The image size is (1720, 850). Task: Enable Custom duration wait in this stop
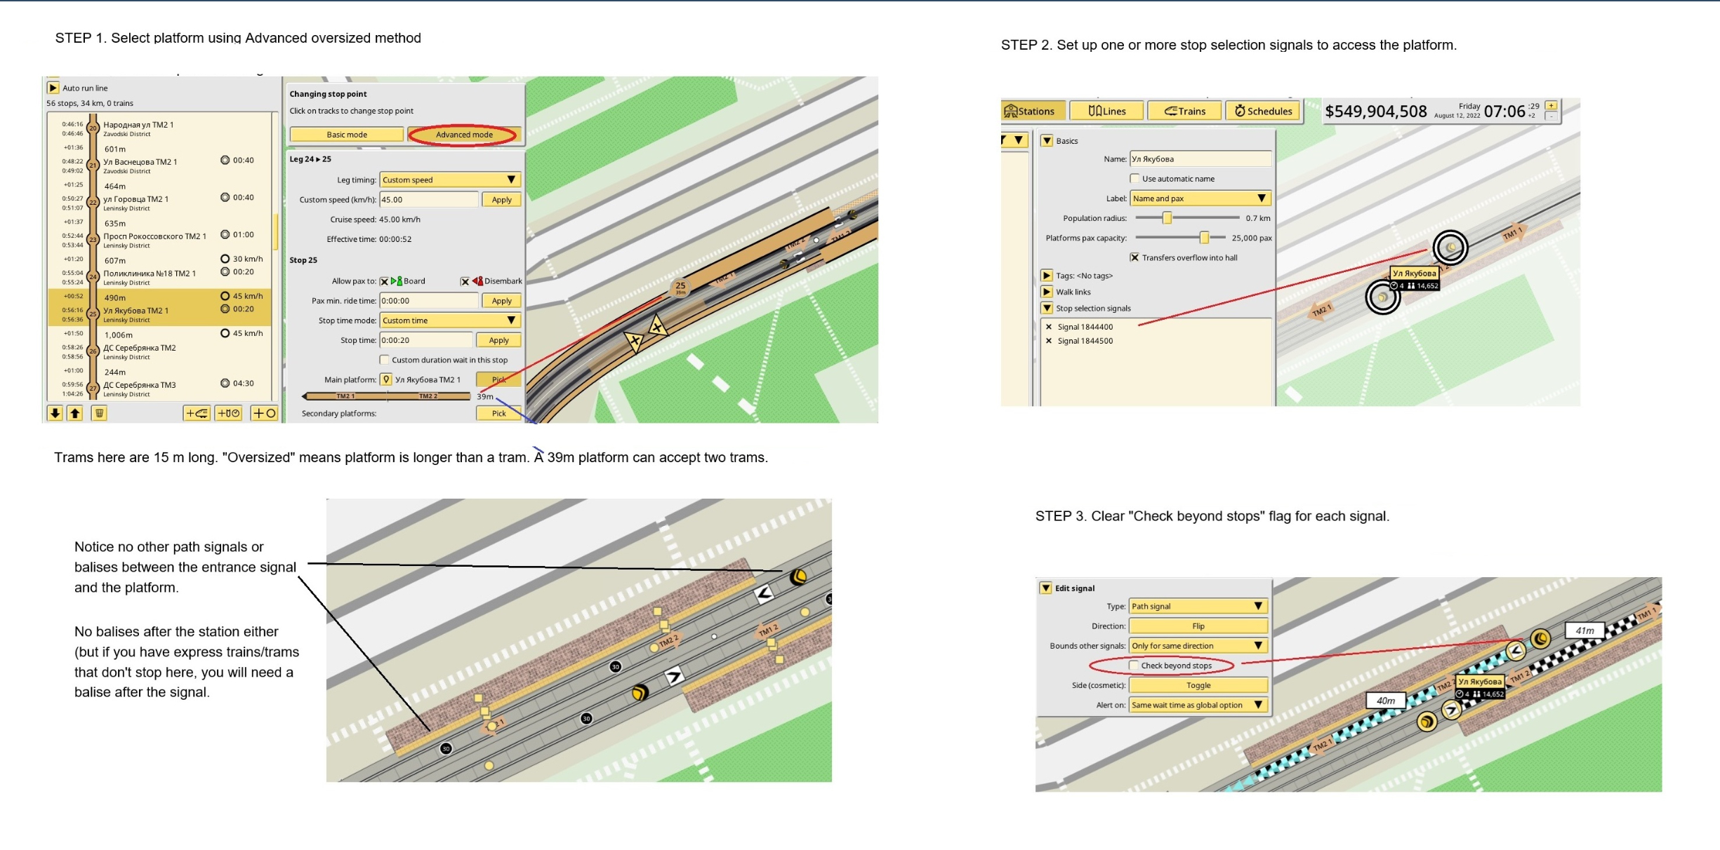coord(384,360)
